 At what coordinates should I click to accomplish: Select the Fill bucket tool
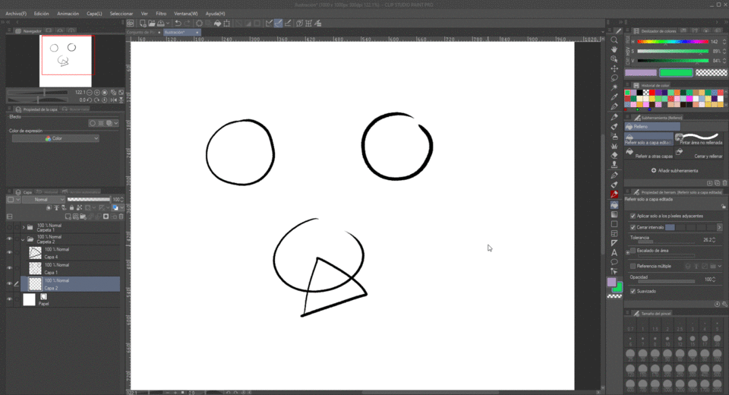point(614,204)
